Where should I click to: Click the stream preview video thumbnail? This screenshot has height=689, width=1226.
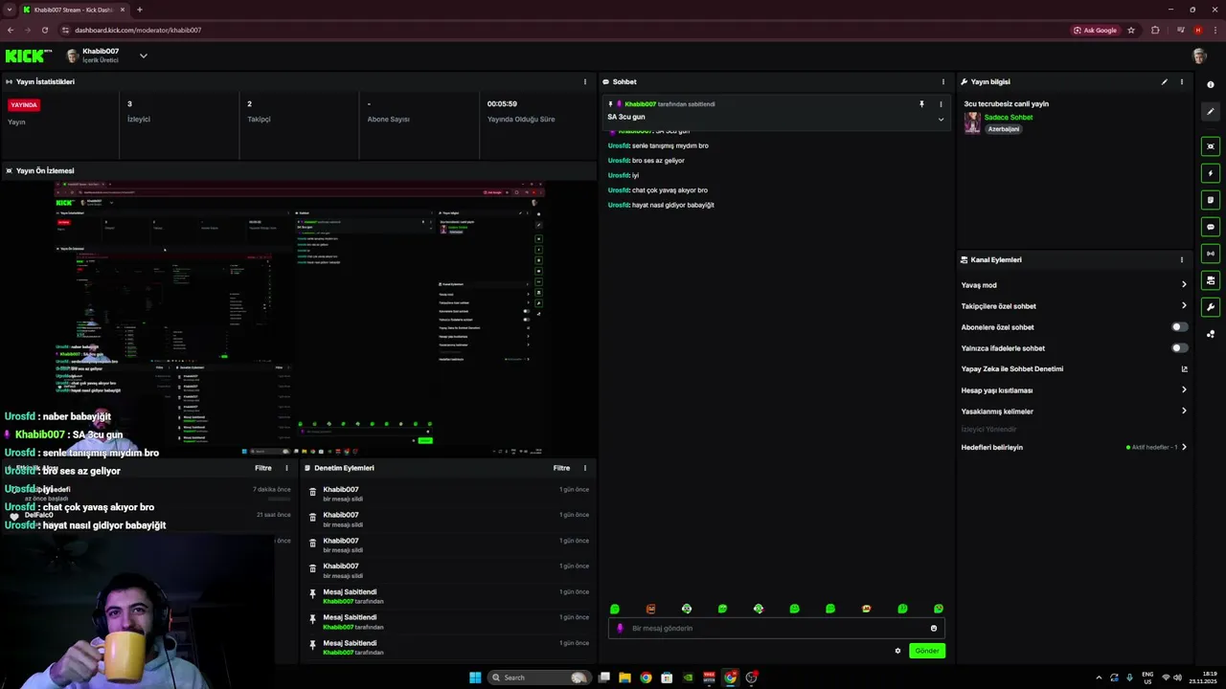pyautogui.click(x=299, y=318)
